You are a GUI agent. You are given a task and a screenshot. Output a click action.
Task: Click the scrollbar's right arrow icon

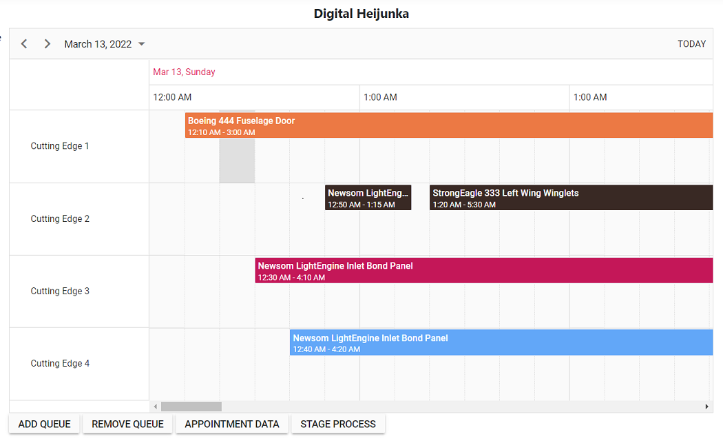coord(709,406)
